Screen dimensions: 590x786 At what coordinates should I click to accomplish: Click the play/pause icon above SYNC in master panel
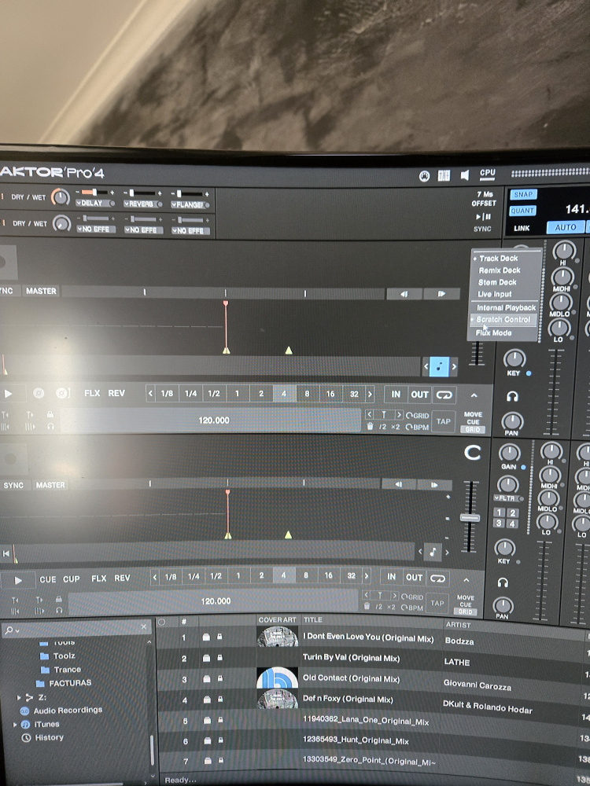coord(483,217)
